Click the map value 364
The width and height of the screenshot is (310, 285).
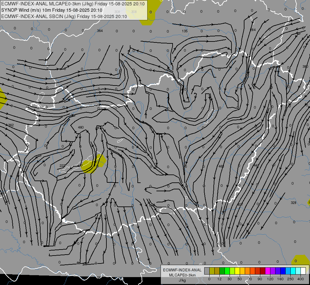coord(100,31)
